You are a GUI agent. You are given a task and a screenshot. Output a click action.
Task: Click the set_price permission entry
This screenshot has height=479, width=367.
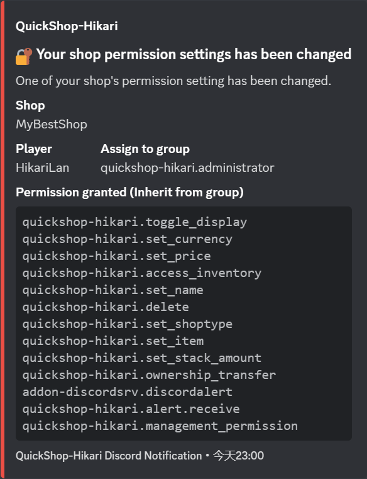click(x=116, y=256)
